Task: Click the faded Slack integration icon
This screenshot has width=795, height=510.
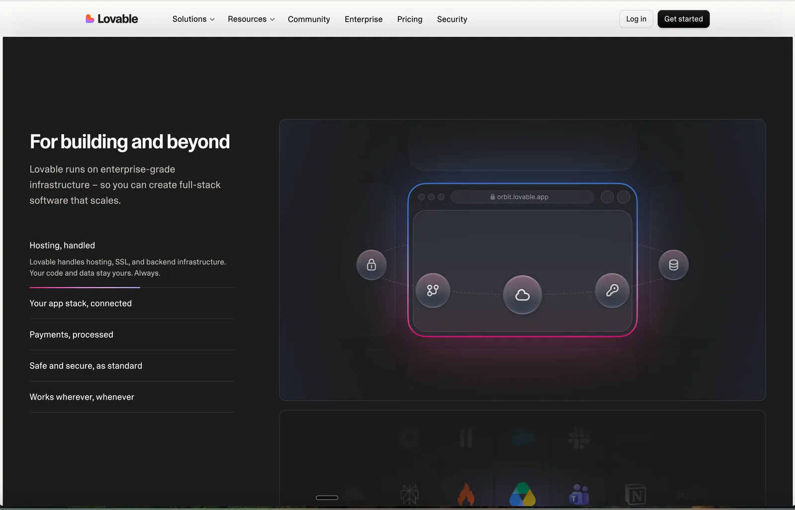Action: [x=579, y=438]
